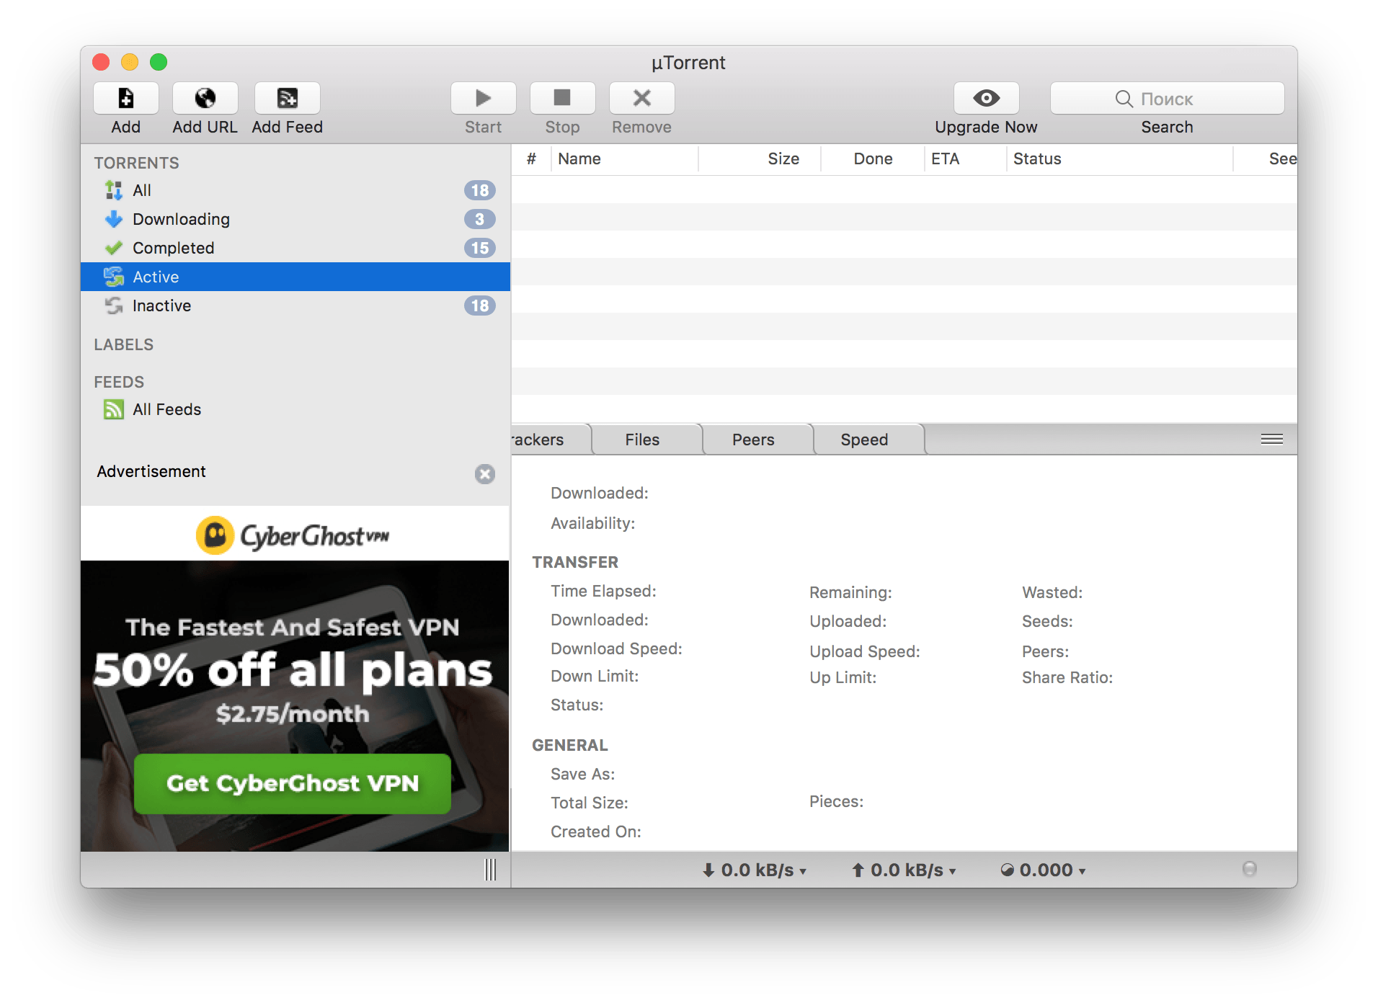Screen dimensions: 1378x1003
Task: Sort by the ETA column header
Action: point(966,159)
